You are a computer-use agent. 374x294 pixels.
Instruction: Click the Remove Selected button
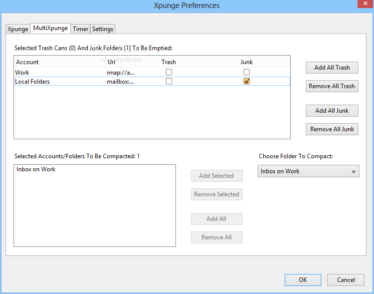pos(217,194)
